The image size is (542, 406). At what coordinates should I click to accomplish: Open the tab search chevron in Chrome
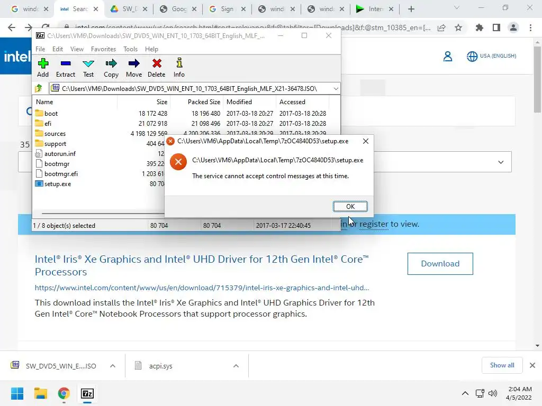(457, 7)
